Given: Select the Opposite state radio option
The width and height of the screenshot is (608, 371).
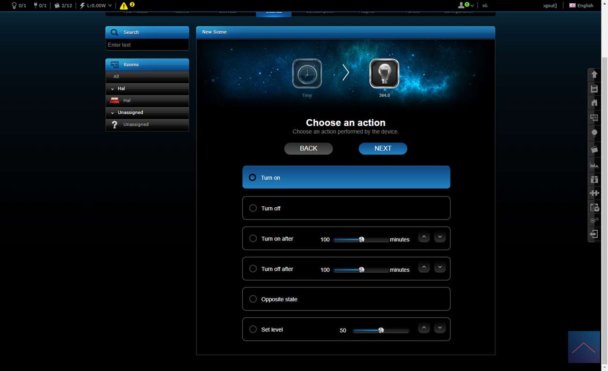Looking at the screenshot, I should point(253,299).
